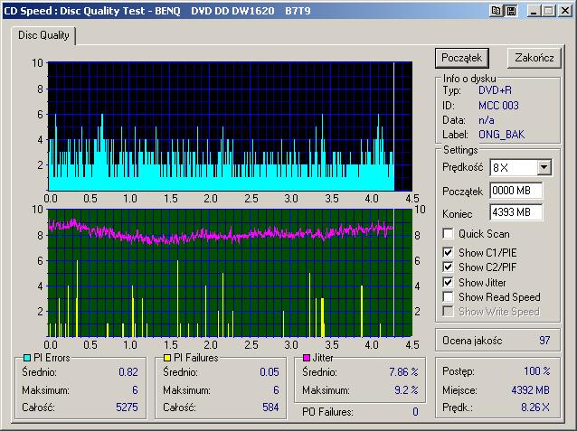Minimize the CD Speed window
This screenshot has width=577, height=431.
(534, 11)
